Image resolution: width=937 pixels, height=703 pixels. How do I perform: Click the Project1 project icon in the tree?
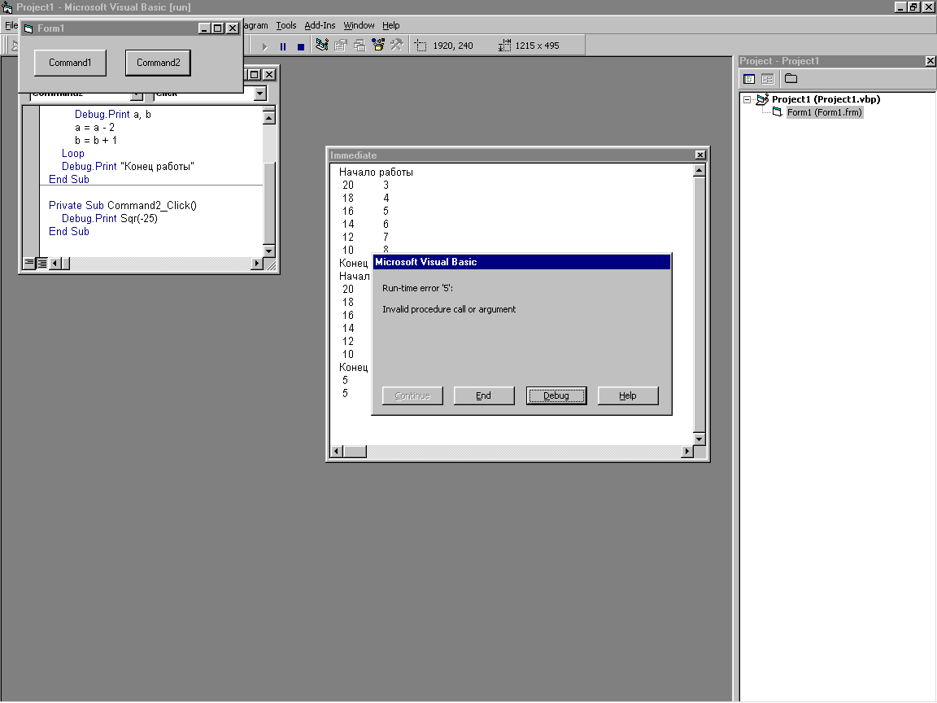coord(762,99)
